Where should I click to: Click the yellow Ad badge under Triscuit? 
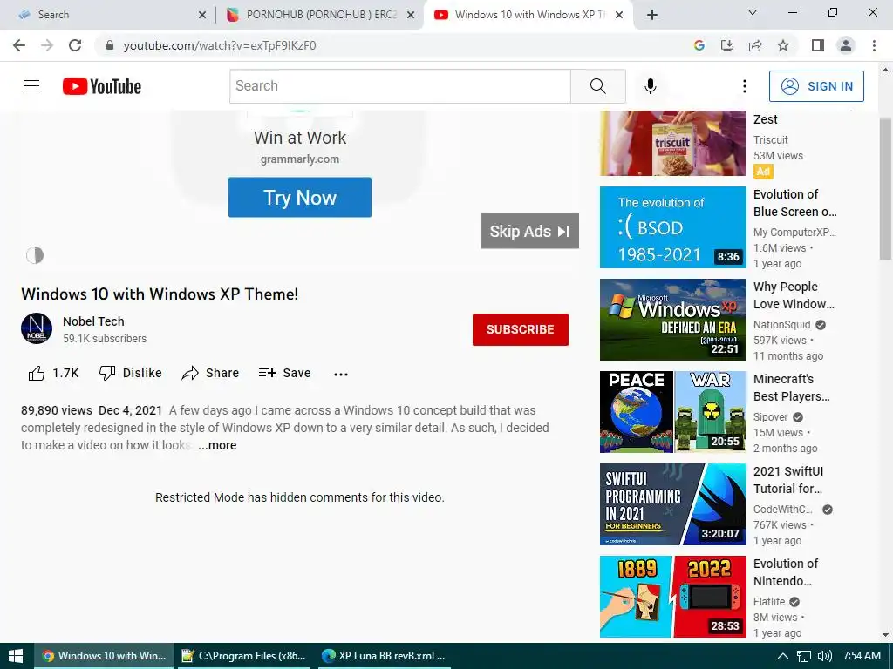pos(763,172)
